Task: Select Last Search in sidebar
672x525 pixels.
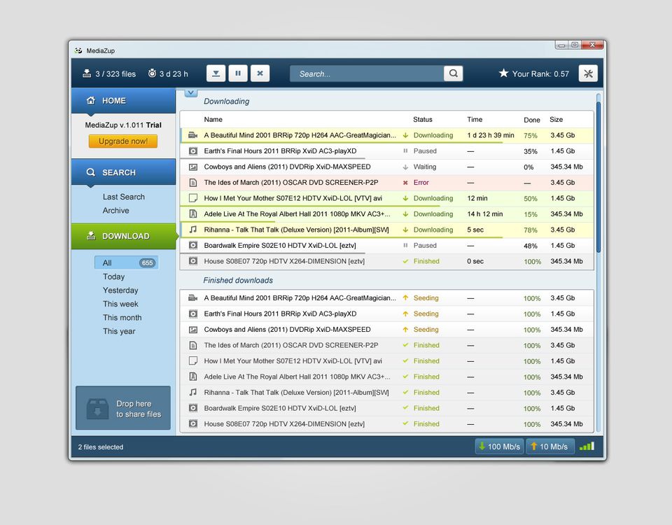Action: click(123, 197)
